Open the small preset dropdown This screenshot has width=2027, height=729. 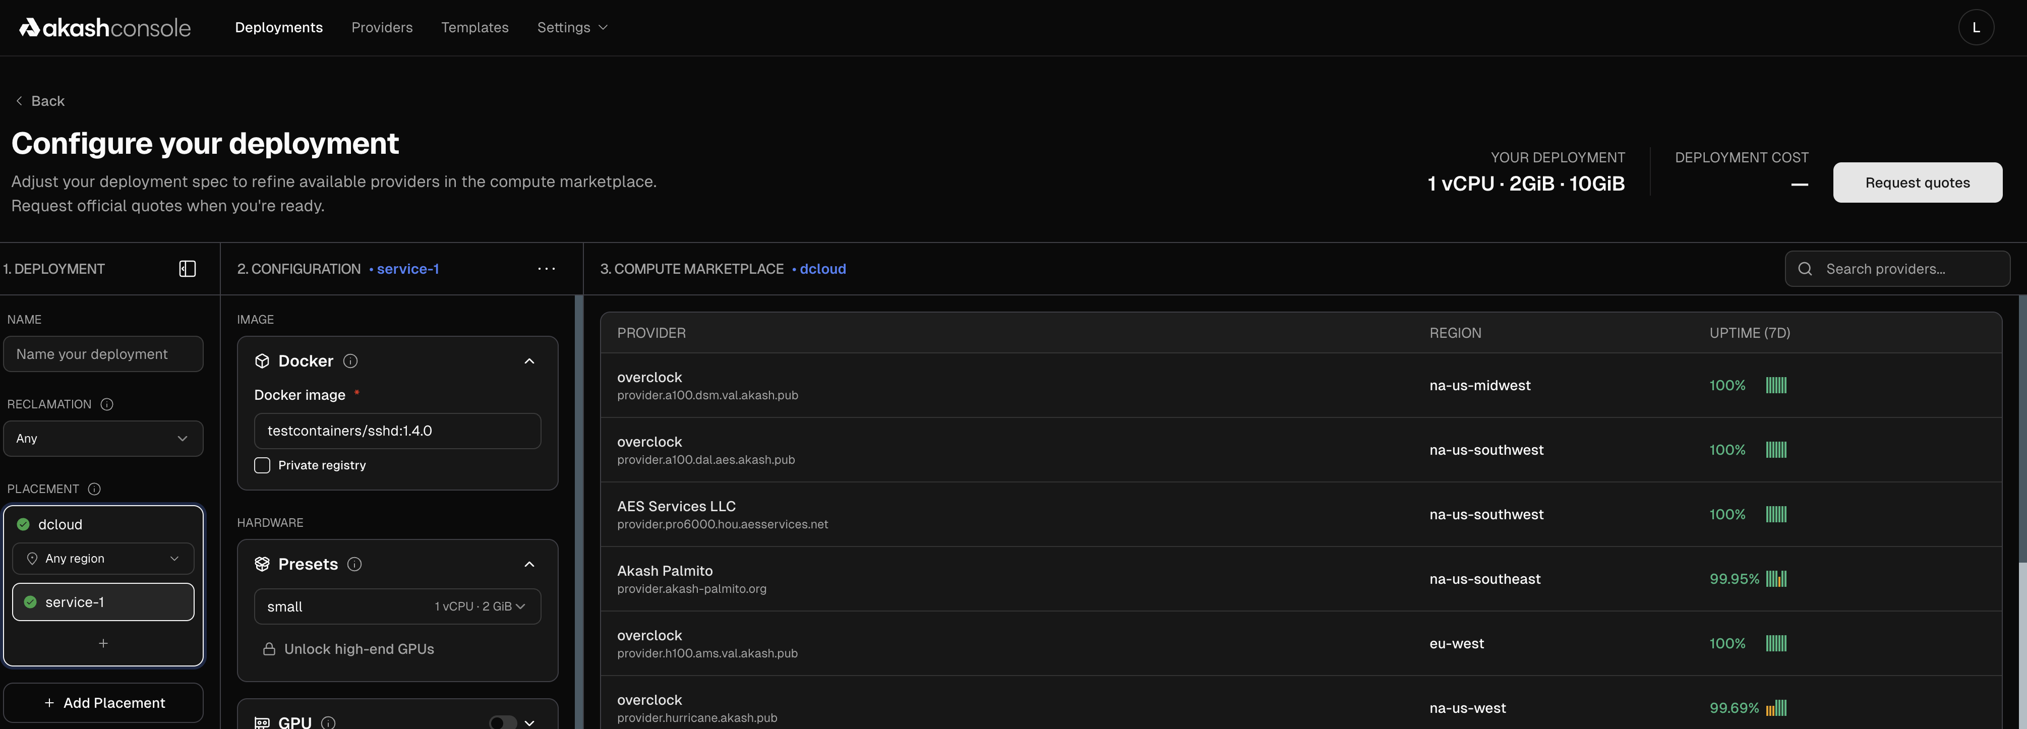point(397,606)
